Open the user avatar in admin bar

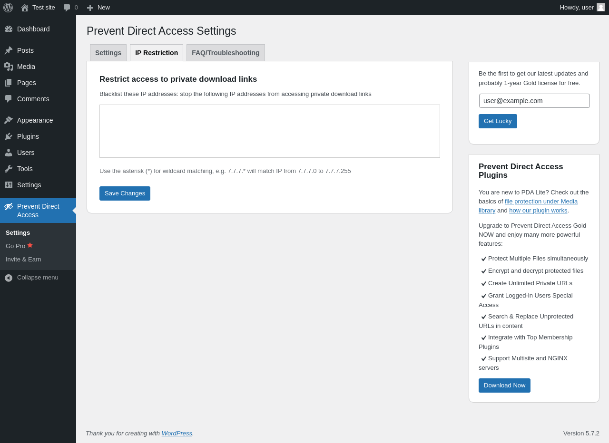pos(601,7)
